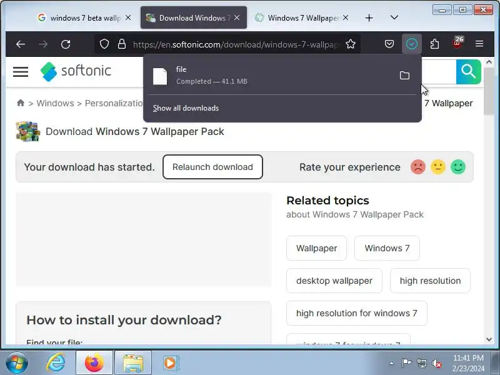Rate experience with red sad face
The width and height of the screenshot is (500, 375).
click(418, 167)
